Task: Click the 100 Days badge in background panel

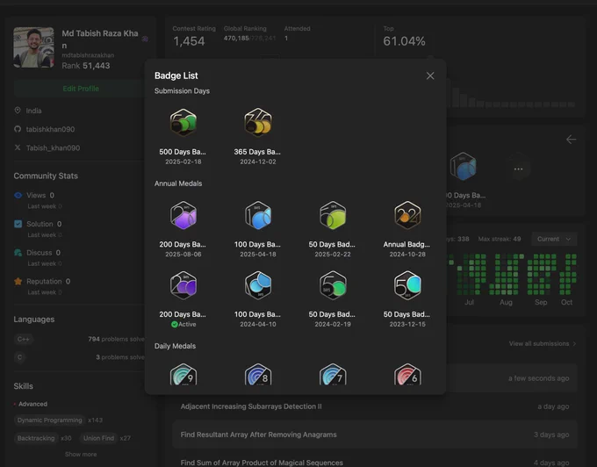Action: (x=463, y=167)
